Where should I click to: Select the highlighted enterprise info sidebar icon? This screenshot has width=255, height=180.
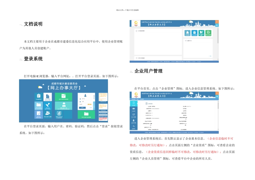tap(134, 104)
